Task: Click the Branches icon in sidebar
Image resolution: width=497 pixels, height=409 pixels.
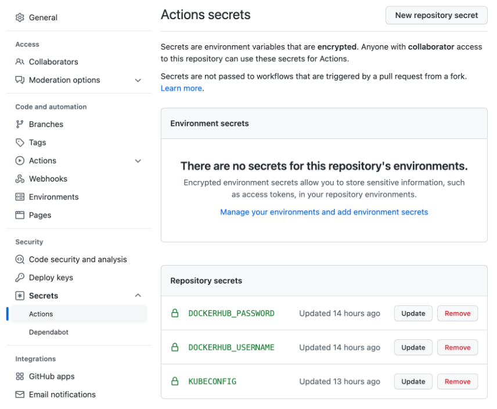Action: tap(20, 124)
